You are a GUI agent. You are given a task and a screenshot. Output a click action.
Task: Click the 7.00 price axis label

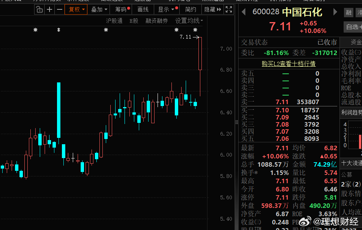click(226, 49)
